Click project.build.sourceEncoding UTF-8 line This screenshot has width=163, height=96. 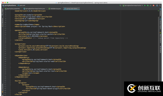coord(49,46)
